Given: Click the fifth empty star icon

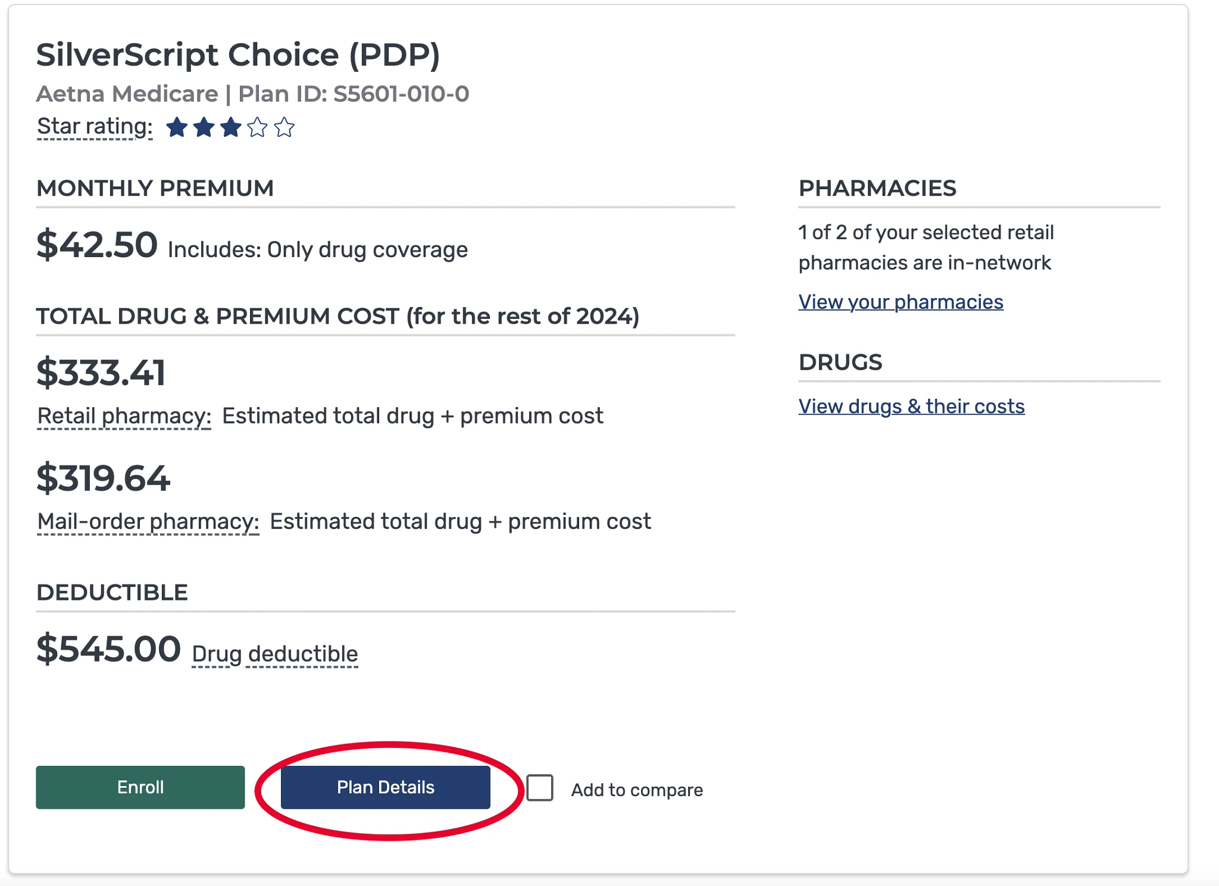Looking at the screenshot, I should pos(285,127).
